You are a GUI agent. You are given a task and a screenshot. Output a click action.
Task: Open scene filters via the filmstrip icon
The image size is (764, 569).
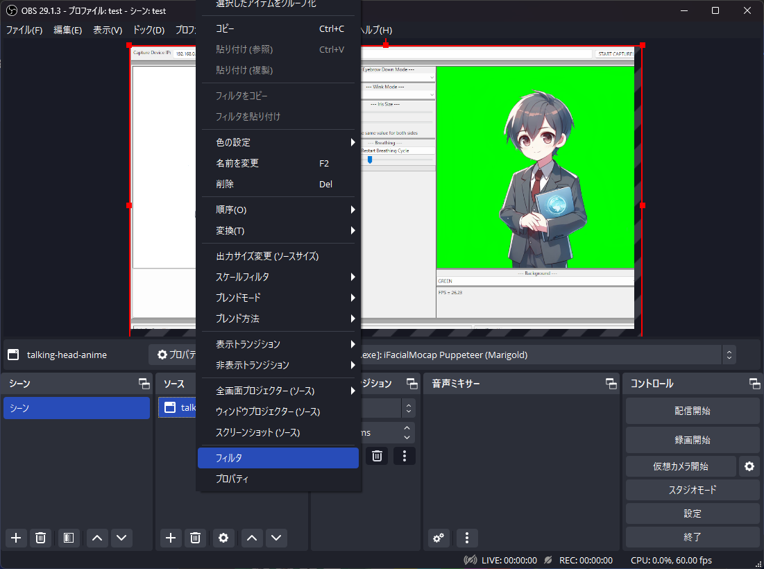pos(68,538)
